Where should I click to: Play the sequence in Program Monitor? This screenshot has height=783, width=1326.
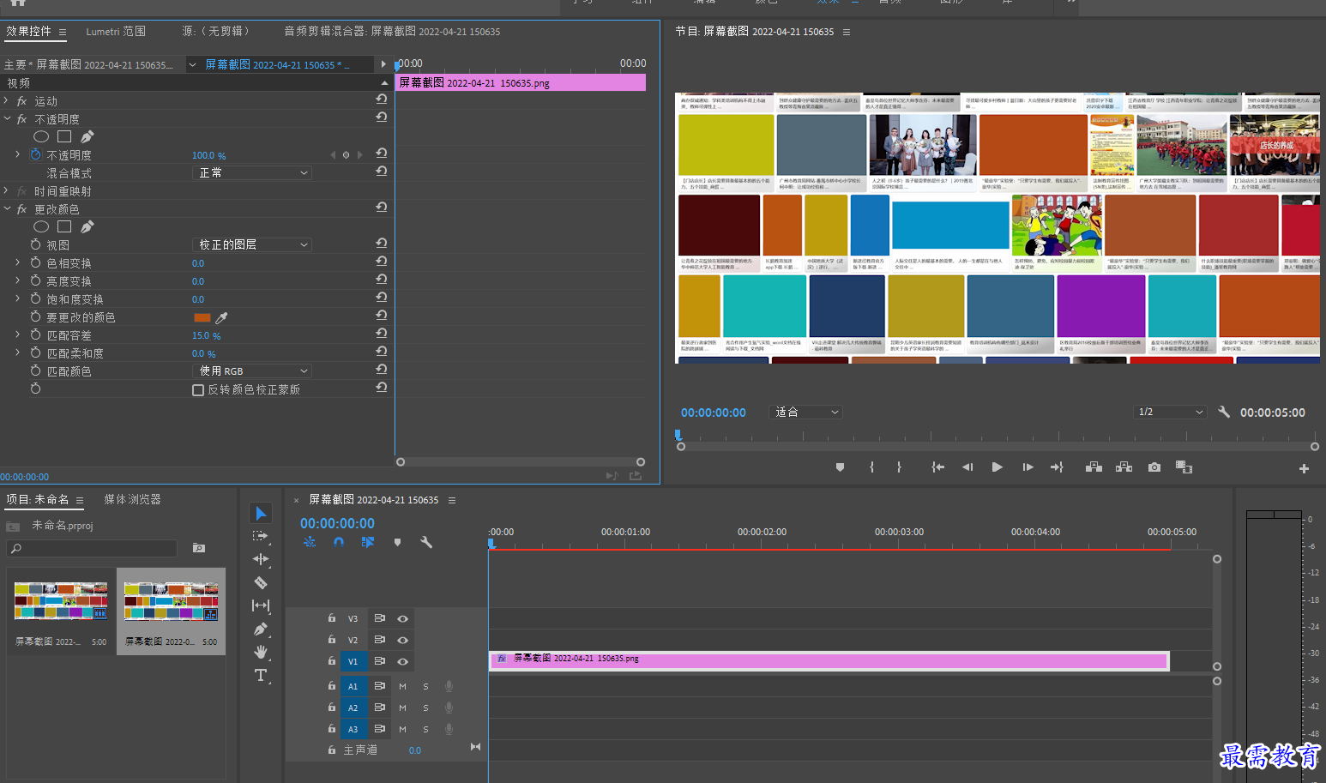[x=997, y=467]
